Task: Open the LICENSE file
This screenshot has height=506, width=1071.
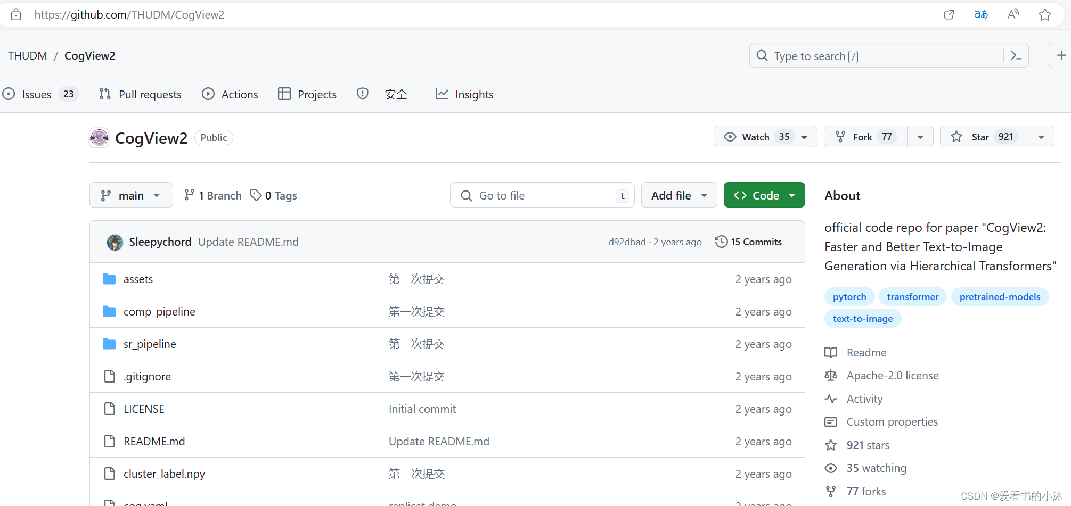Action: click(x=144, y=409)
